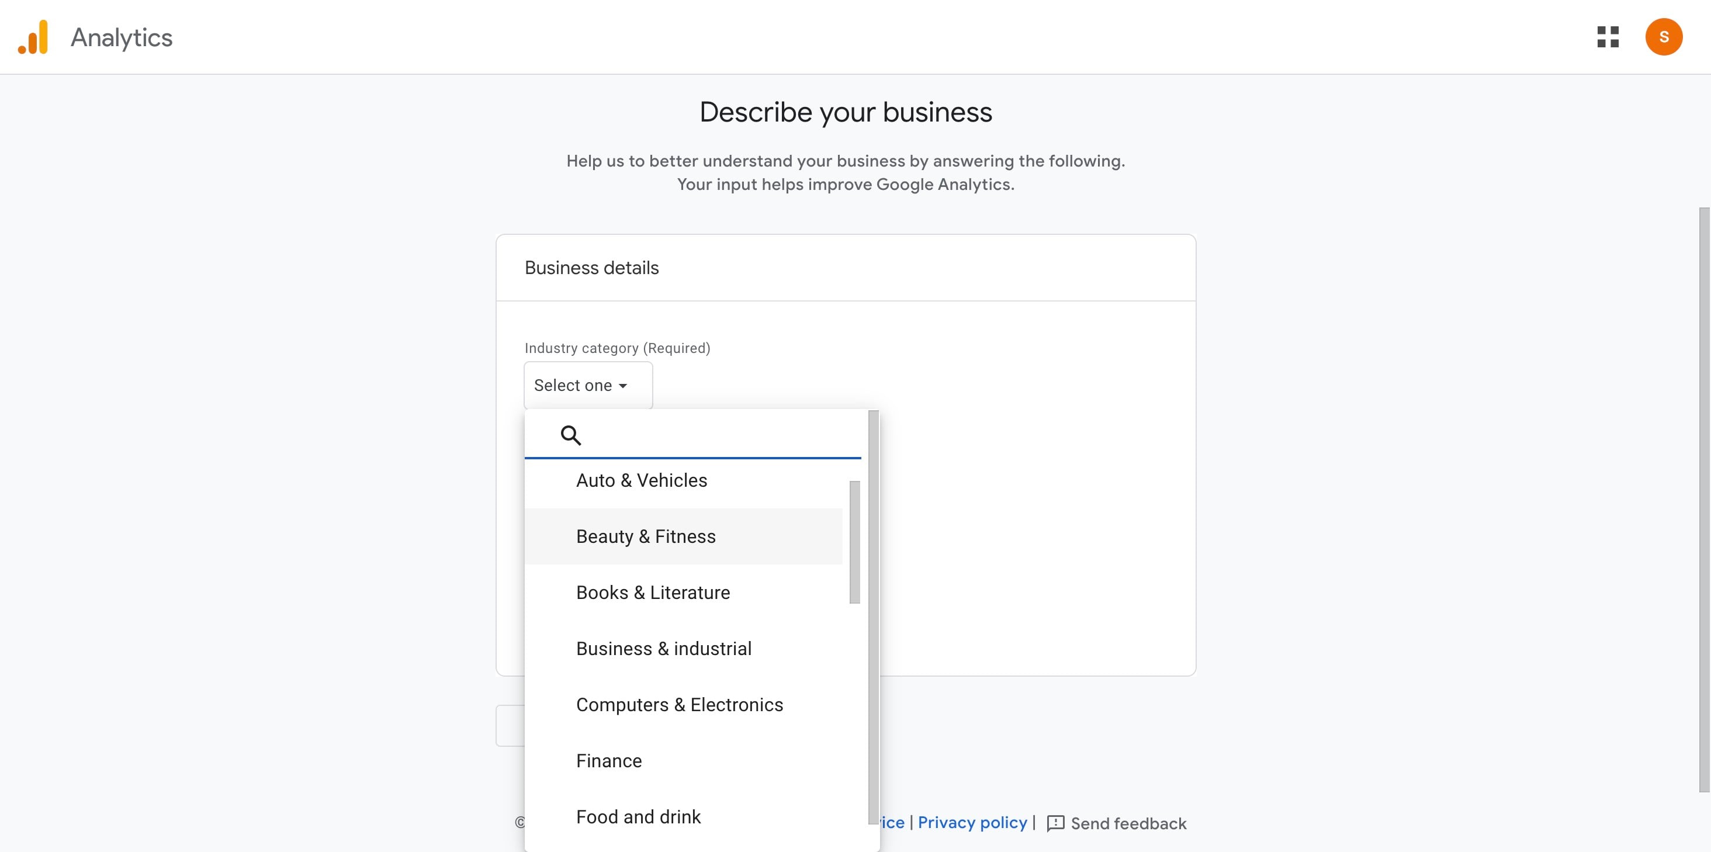Choose Food and drink category
Image resolution: width=1711 pixels, height=852 pixels.
coord(638,817)
